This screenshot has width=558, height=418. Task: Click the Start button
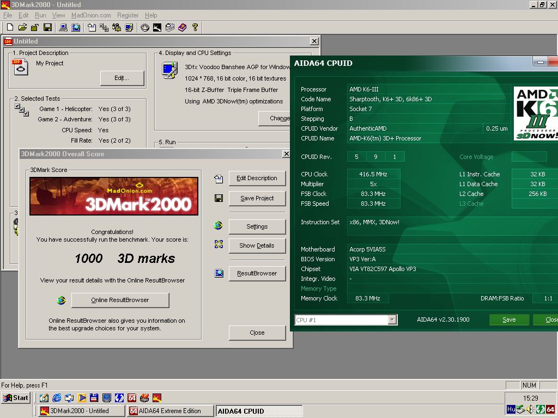(16, 398)
